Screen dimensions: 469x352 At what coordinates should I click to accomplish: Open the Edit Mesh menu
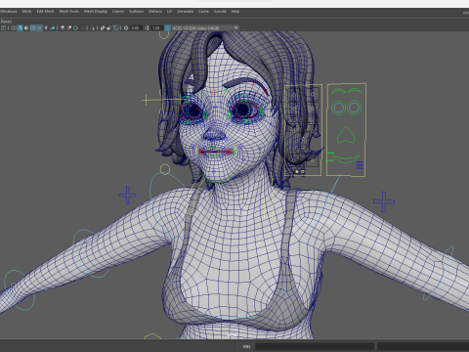45,12
